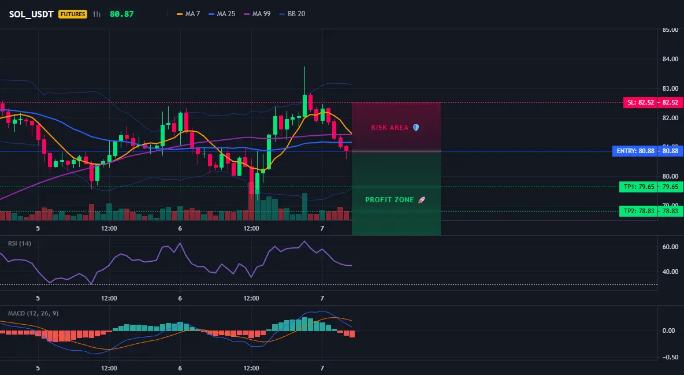
Task: Click the 80.00 price axis label
Action: [x=670, y=176]
